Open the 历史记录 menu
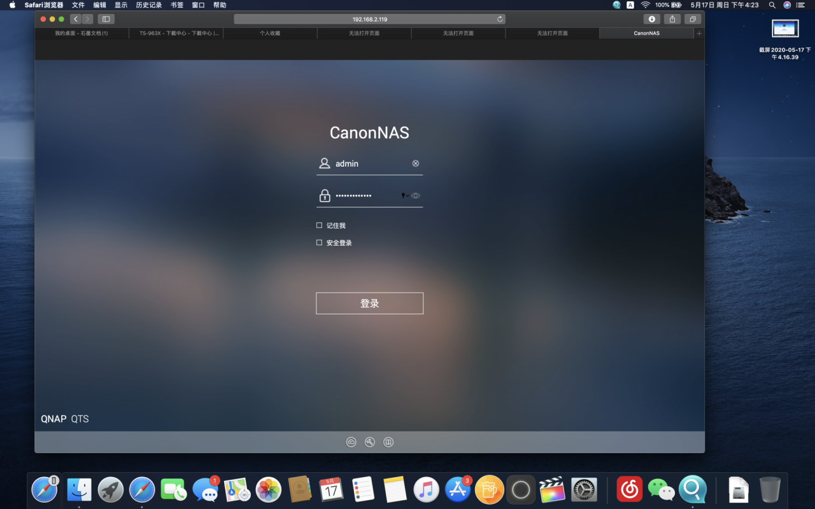 149,5
